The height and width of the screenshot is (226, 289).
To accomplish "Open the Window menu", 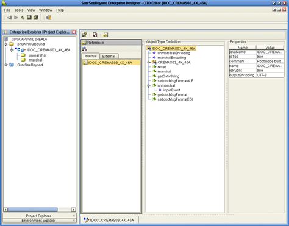I will (46, 10).
